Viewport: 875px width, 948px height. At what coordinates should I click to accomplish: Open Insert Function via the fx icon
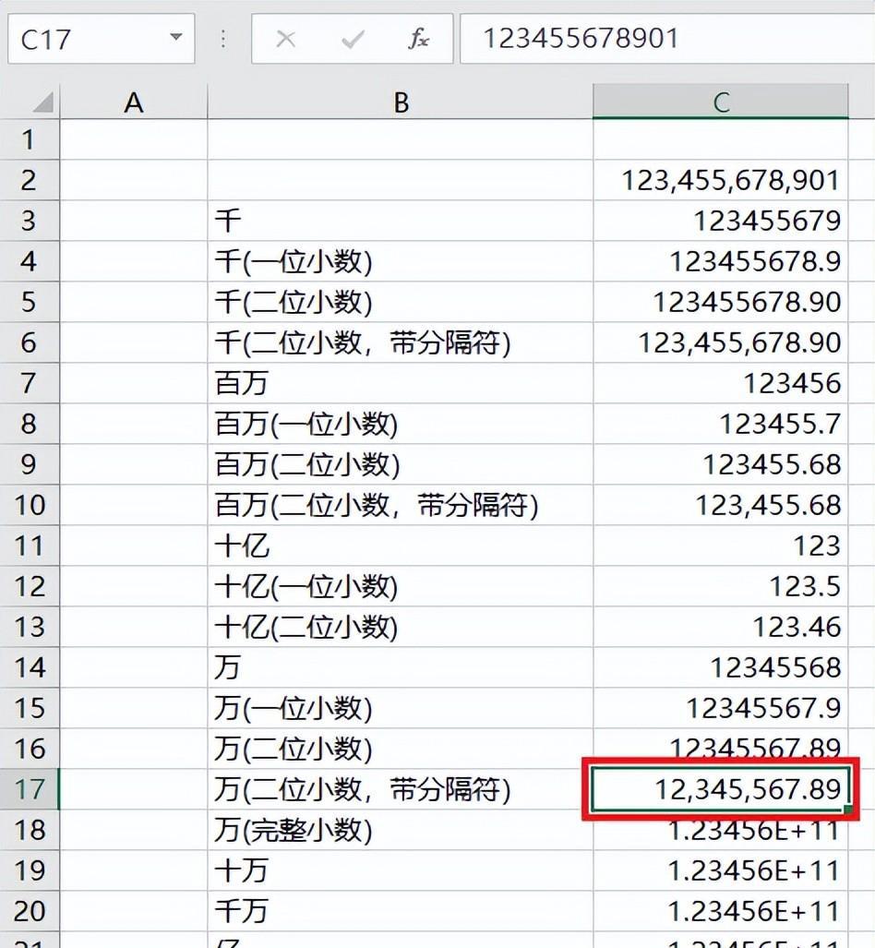point(418,40)
